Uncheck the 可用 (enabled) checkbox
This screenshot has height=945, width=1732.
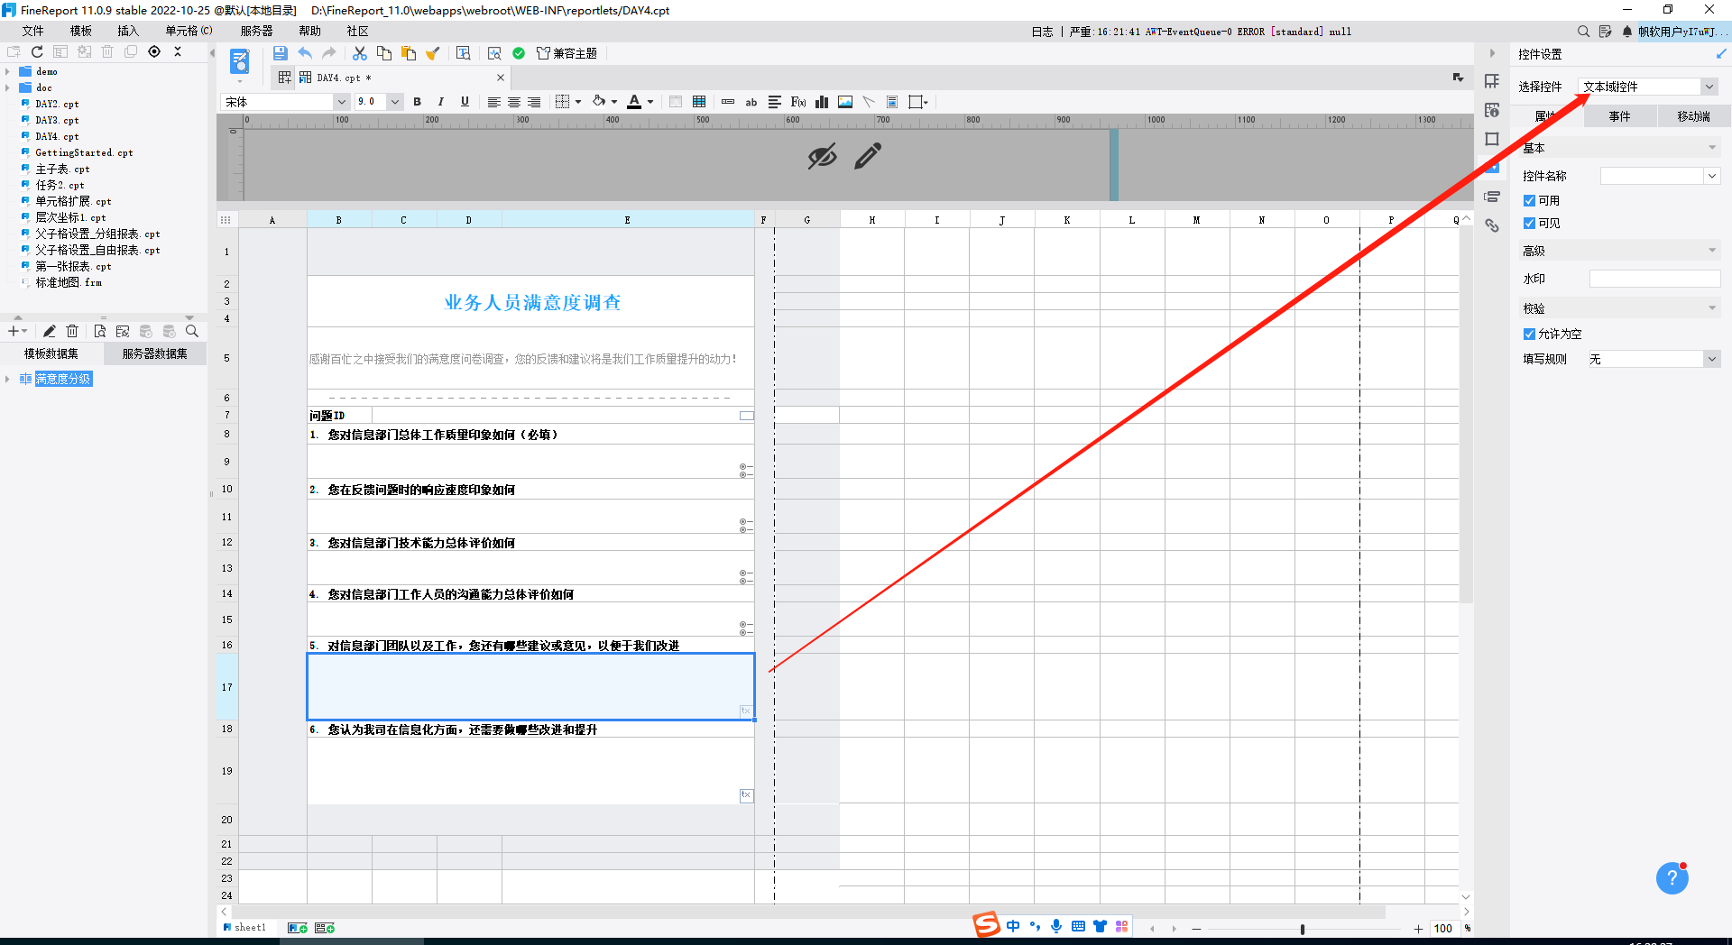click(x=1530, y=200)
